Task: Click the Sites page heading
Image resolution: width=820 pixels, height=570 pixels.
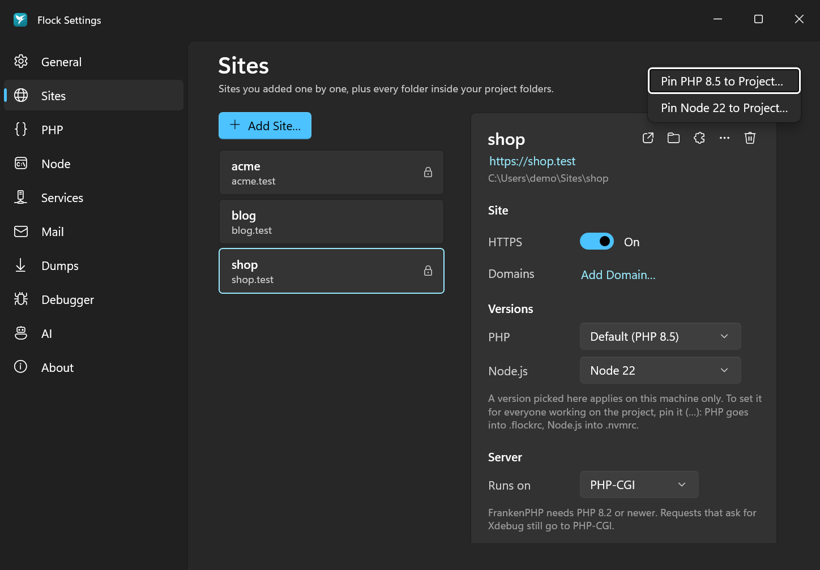Action: pos(244,66)
